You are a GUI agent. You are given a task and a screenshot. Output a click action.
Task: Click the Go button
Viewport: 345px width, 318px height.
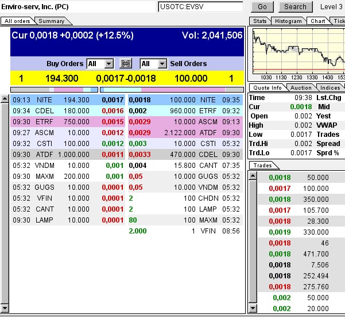tap(262, 7)
